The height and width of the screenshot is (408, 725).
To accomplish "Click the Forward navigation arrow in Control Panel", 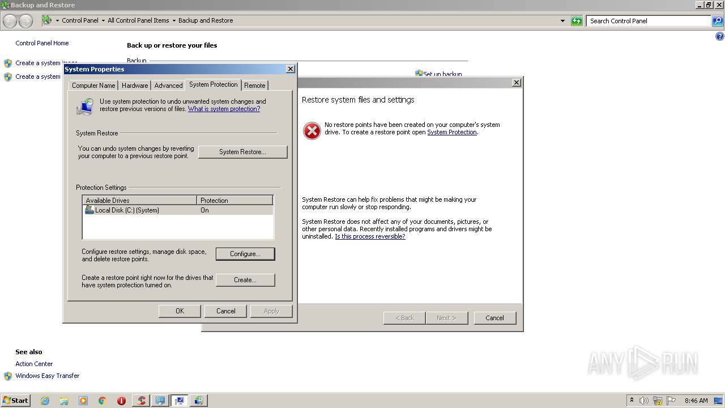I will (x=26, y=21).
